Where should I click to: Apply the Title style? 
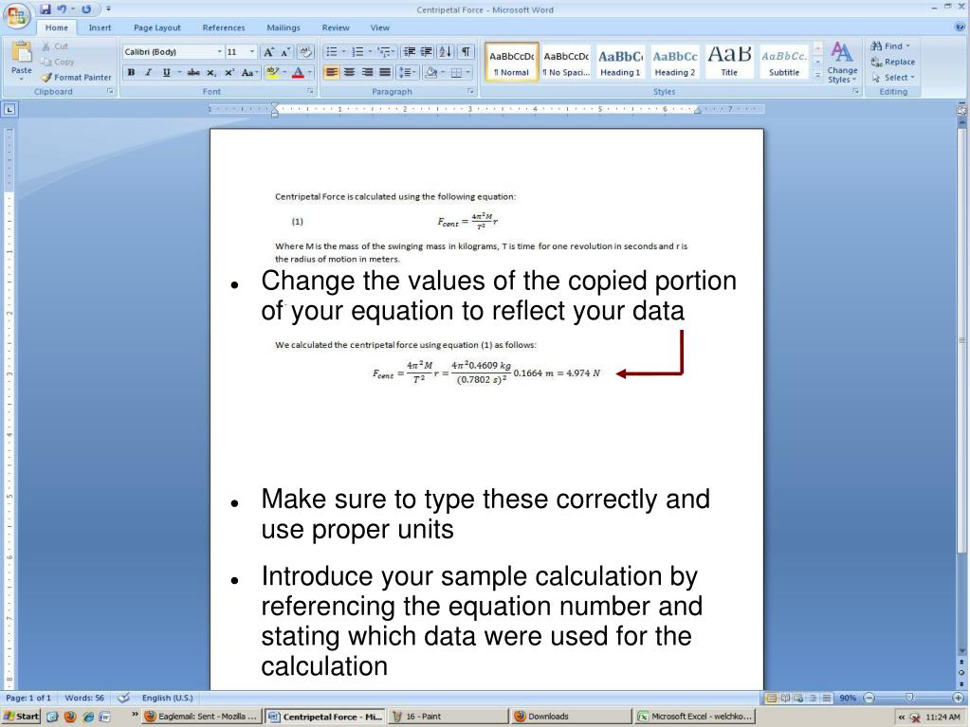pos(729,62)
